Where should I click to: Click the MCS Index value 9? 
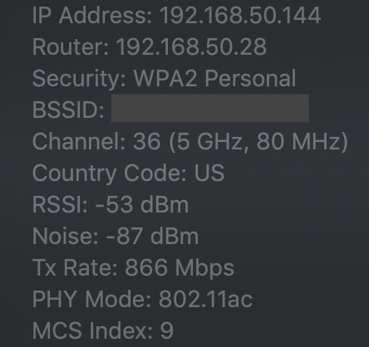(167, 330)
